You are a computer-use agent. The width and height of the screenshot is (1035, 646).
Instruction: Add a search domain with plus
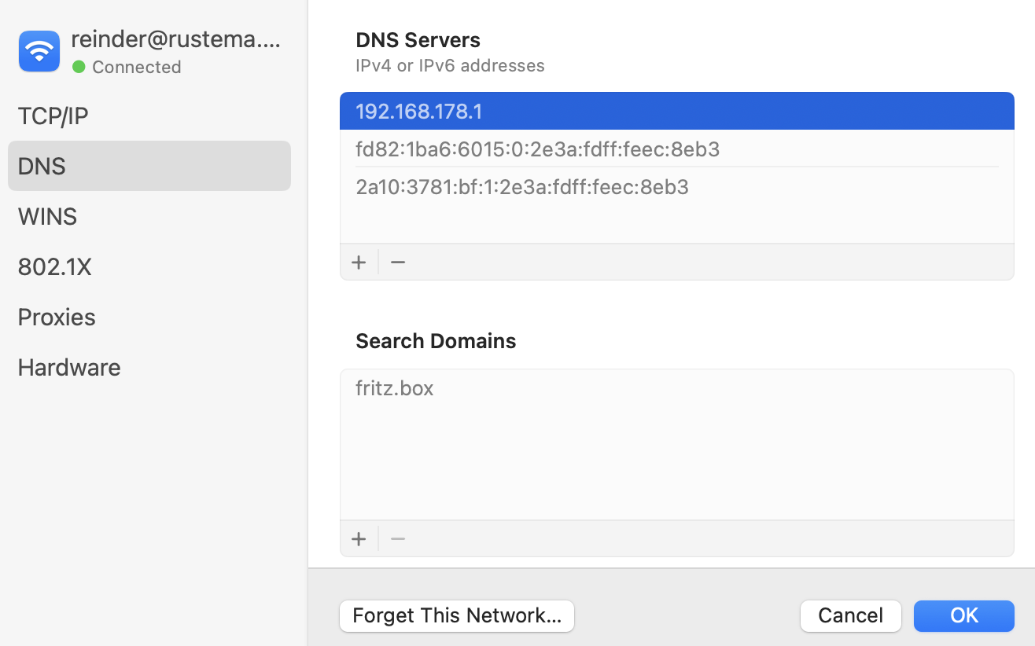click(x=359, y=539)
